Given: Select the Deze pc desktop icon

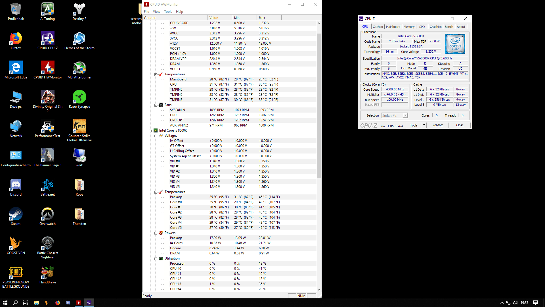Looking at the screenshot, I should click(16, 99).
